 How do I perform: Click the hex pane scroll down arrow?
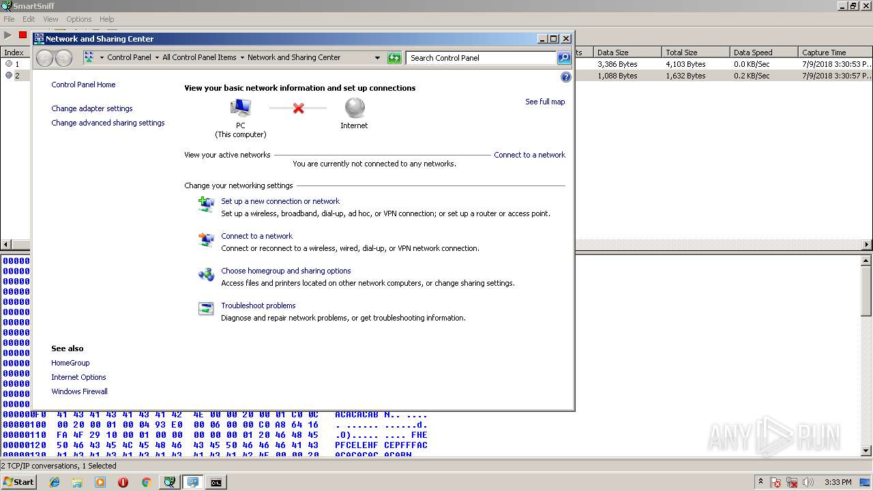(x=867, y=451)
